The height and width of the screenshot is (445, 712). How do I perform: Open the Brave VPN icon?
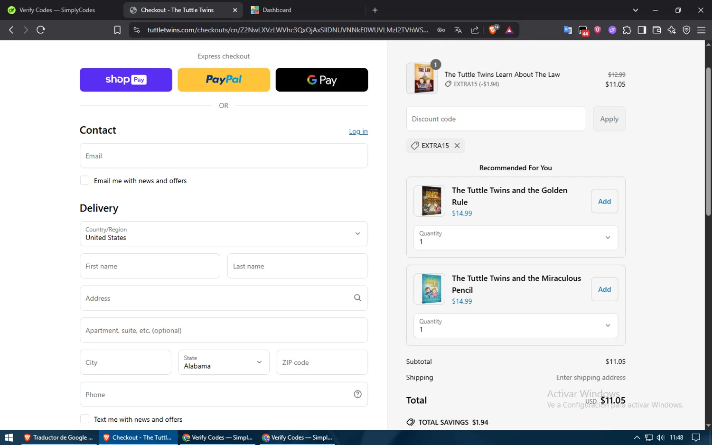[686, 30]
